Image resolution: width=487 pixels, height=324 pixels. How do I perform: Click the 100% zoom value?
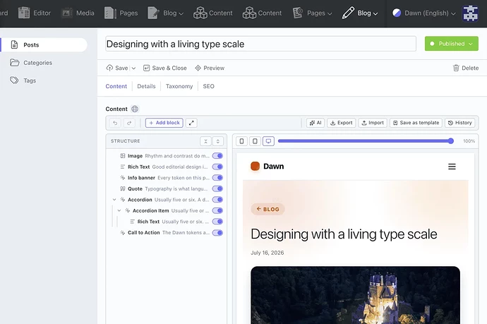click(469, 141)
